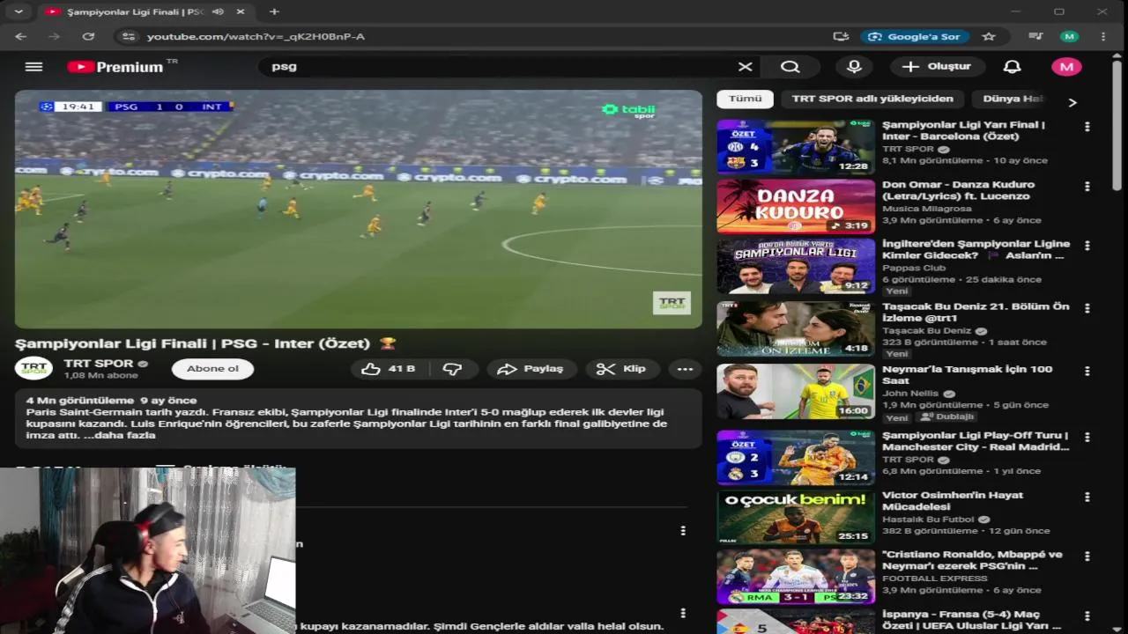This screenshot has height=634, width=1128.
Task: Click Pappas Club channel name
Action: [x=914, y=268]
